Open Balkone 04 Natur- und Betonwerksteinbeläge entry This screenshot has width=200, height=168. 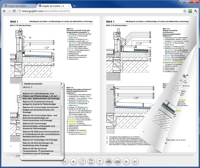(40, 118)
